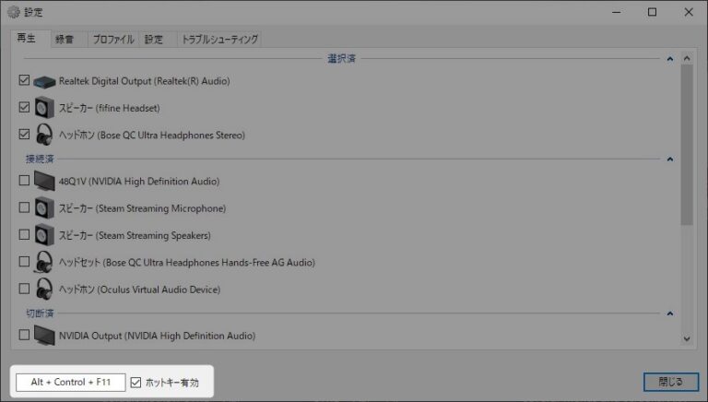Image resolution: width=708 pixels, height=402 pixels.
Task: Collapse the 切断済 section chevron
Action: (x=670, y=314)
